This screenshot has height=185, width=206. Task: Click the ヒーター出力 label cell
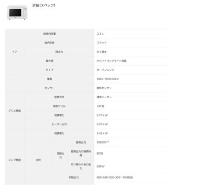(59, 124)
